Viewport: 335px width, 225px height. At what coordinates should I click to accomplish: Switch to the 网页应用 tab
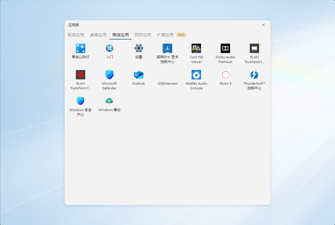point(143,35)
